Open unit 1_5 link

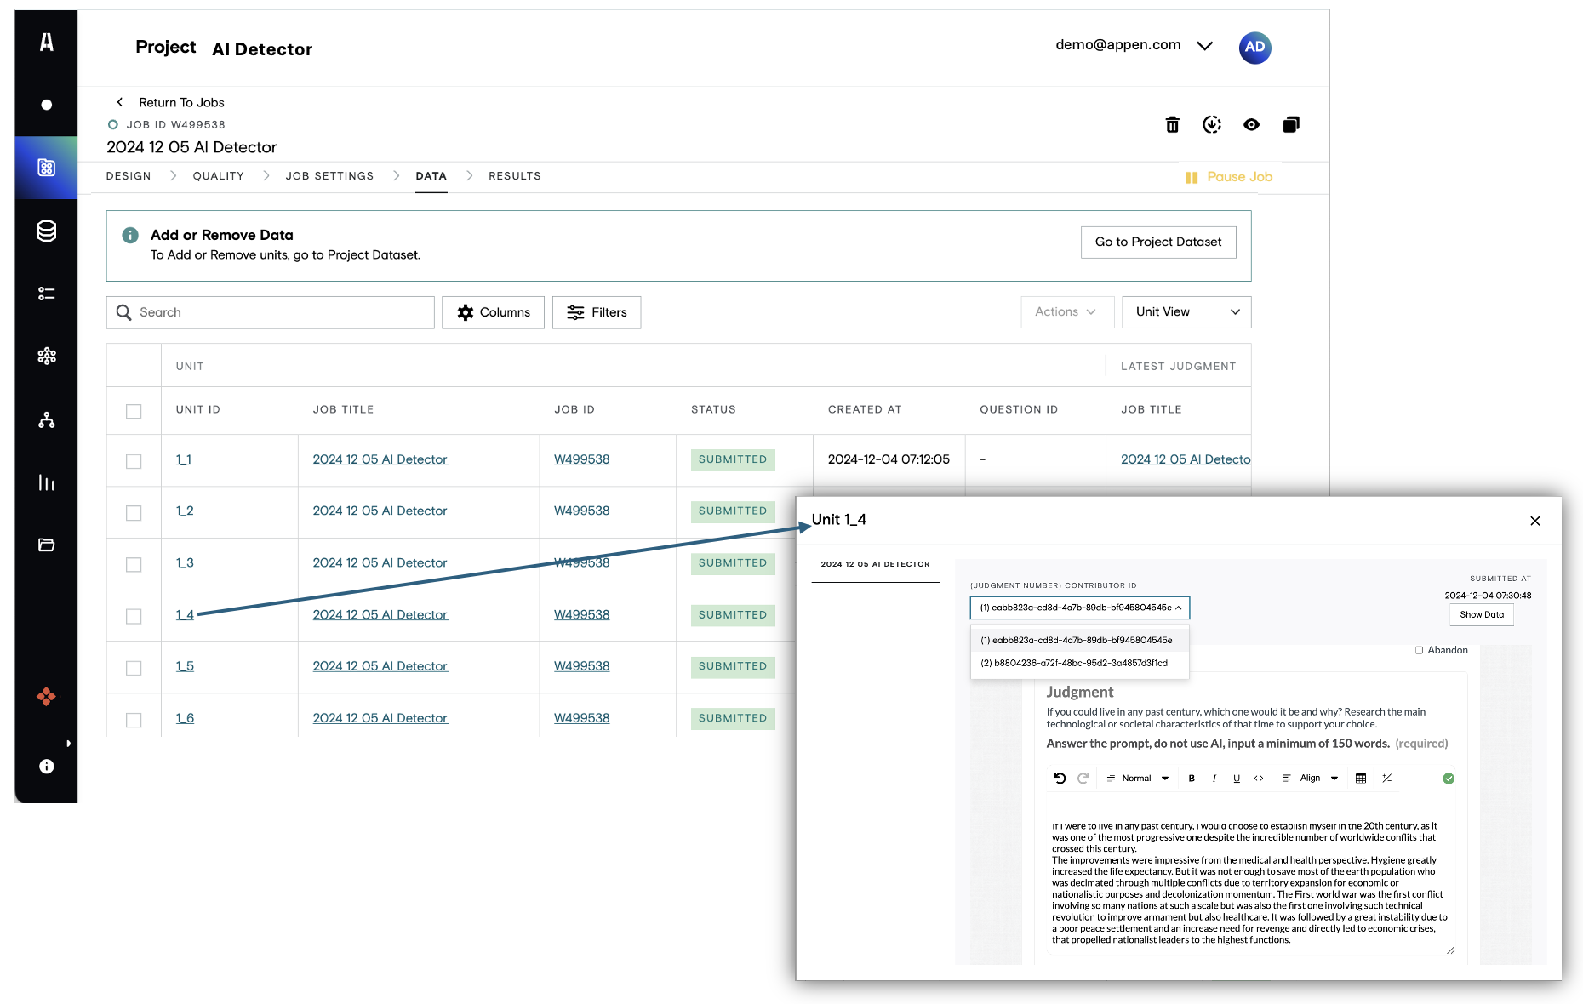tap(185, 666)
